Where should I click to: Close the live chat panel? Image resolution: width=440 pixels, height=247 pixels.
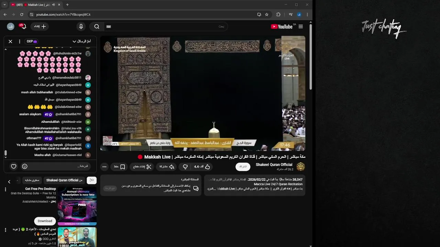10,42
